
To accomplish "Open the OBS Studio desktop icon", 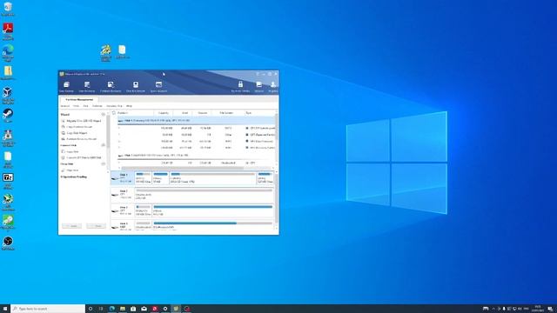I will [x=8, y=243].
